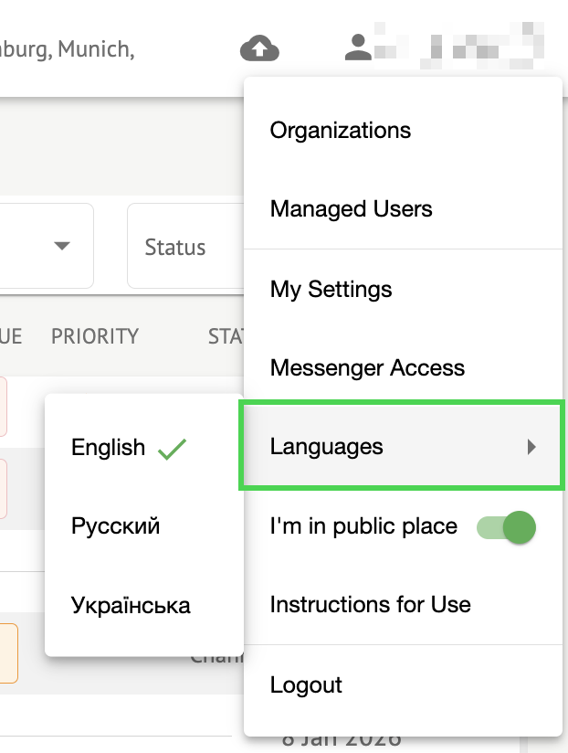
Task: Click the user profile silhouette icon
Action: (357, 48)
